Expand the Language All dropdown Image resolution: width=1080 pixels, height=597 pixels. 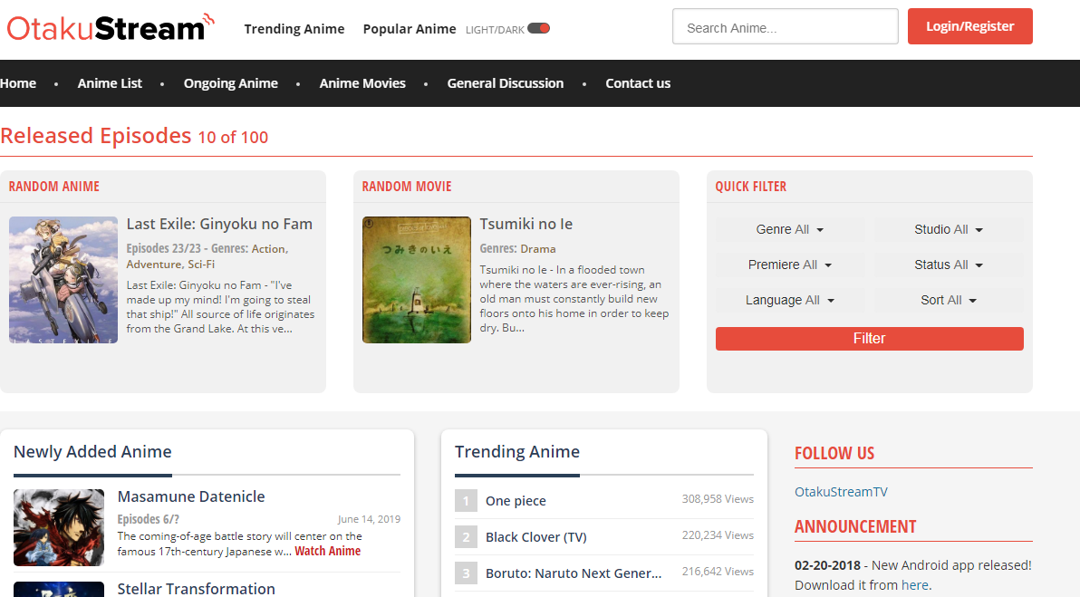[790, 300]
